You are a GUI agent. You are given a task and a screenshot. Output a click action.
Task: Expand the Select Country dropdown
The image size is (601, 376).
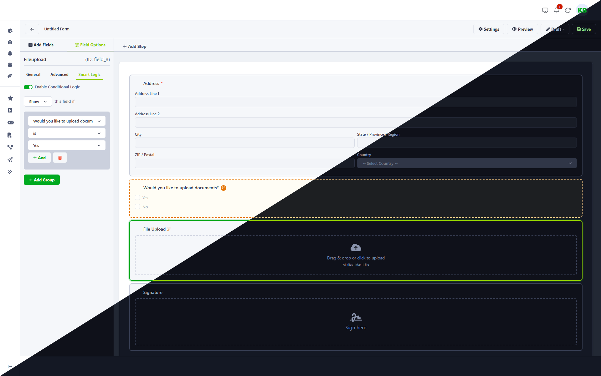click(467, 163)
